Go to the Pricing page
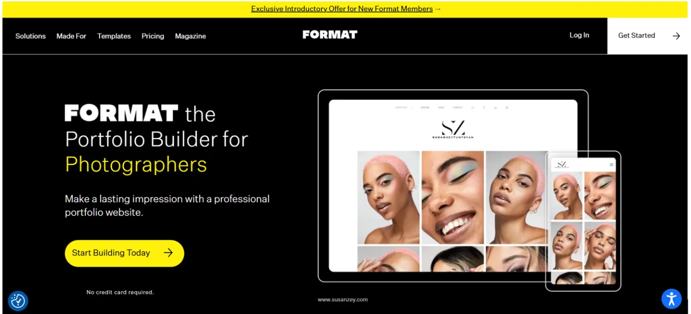This screenshot has height=314, width=691. 153,36
